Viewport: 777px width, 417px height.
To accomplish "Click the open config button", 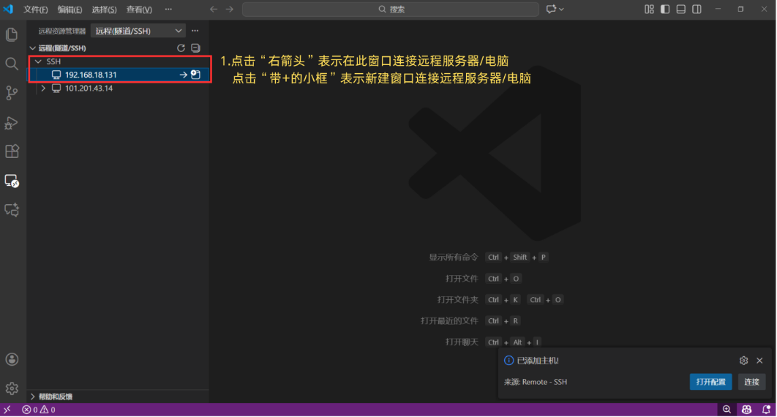I will click(x=710, y=382).
